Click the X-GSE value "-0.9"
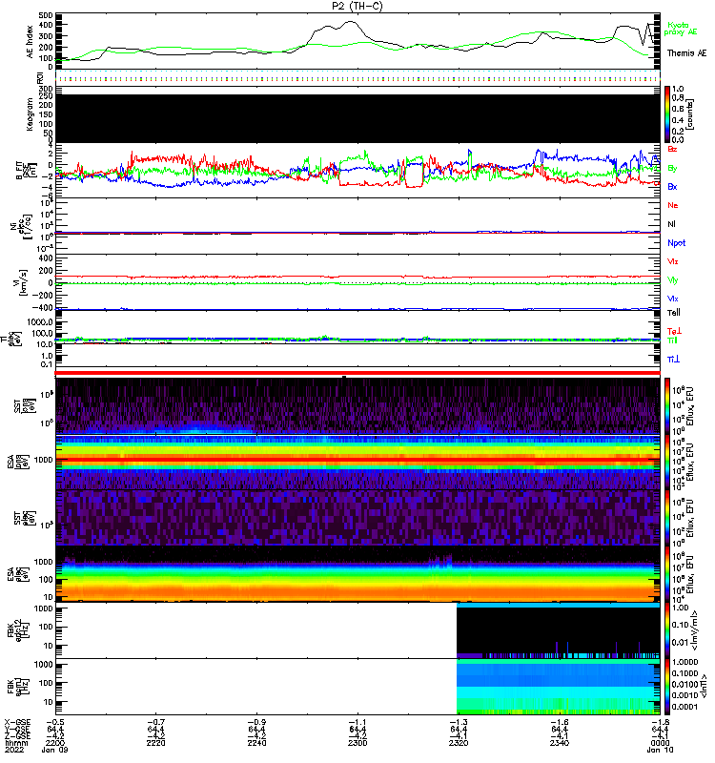The height and width of the screenshot is (763, 715). [256, 722]
